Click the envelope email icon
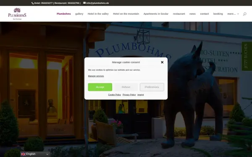 [84, 3]
